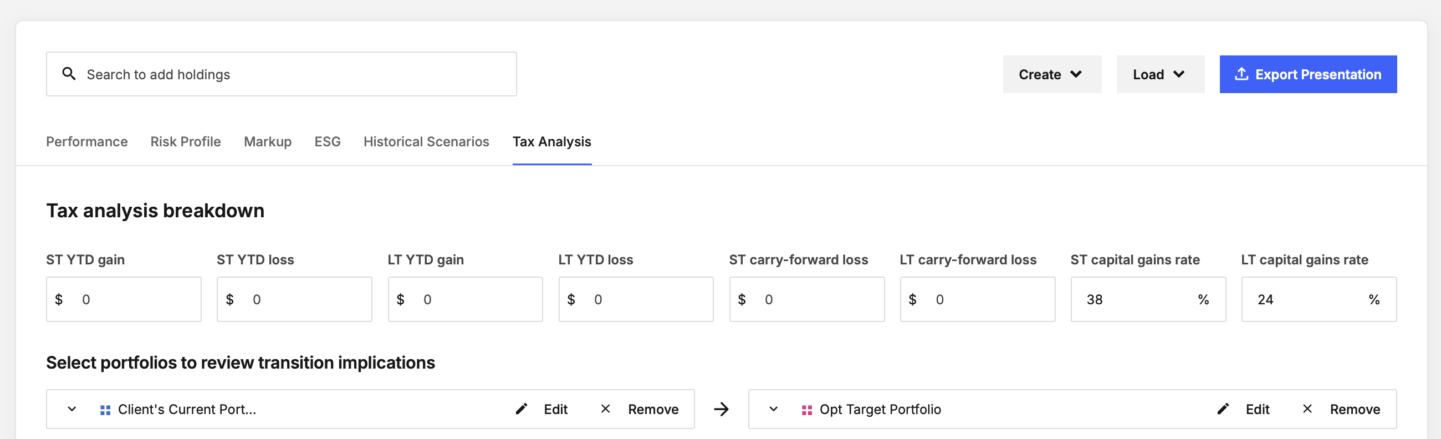1441x439 pixels.
Task: Select the ST capital gains rate field
Action: pyautogui.click(x=1148, y=300)
